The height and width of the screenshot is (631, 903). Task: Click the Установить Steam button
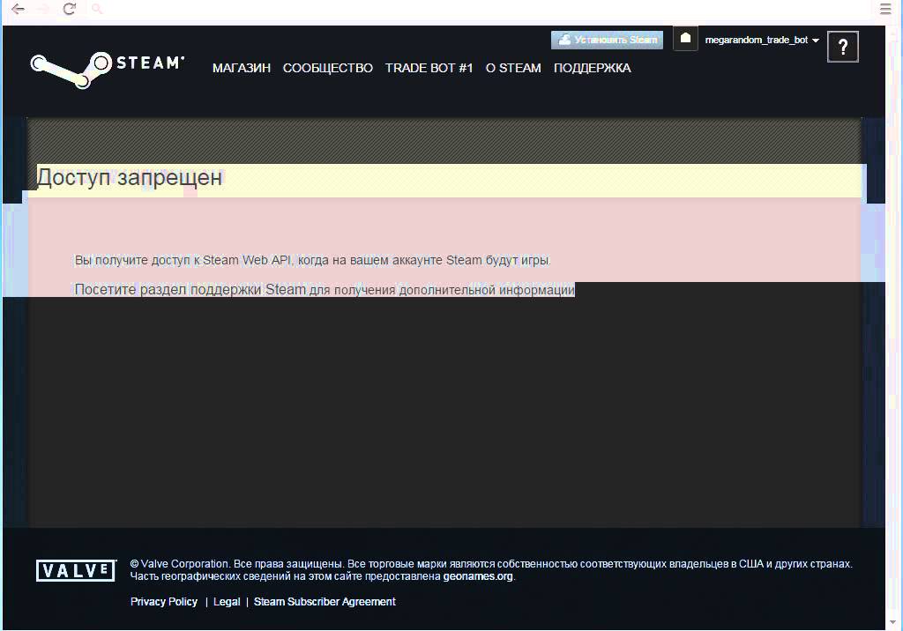(x=607, y=40)
